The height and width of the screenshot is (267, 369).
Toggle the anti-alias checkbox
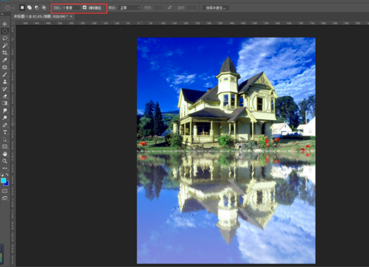tap(85, 8)
